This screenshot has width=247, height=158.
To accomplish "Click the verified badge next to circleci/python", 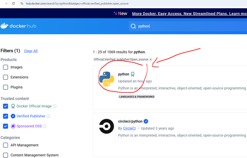I will [x=146, y=121].
